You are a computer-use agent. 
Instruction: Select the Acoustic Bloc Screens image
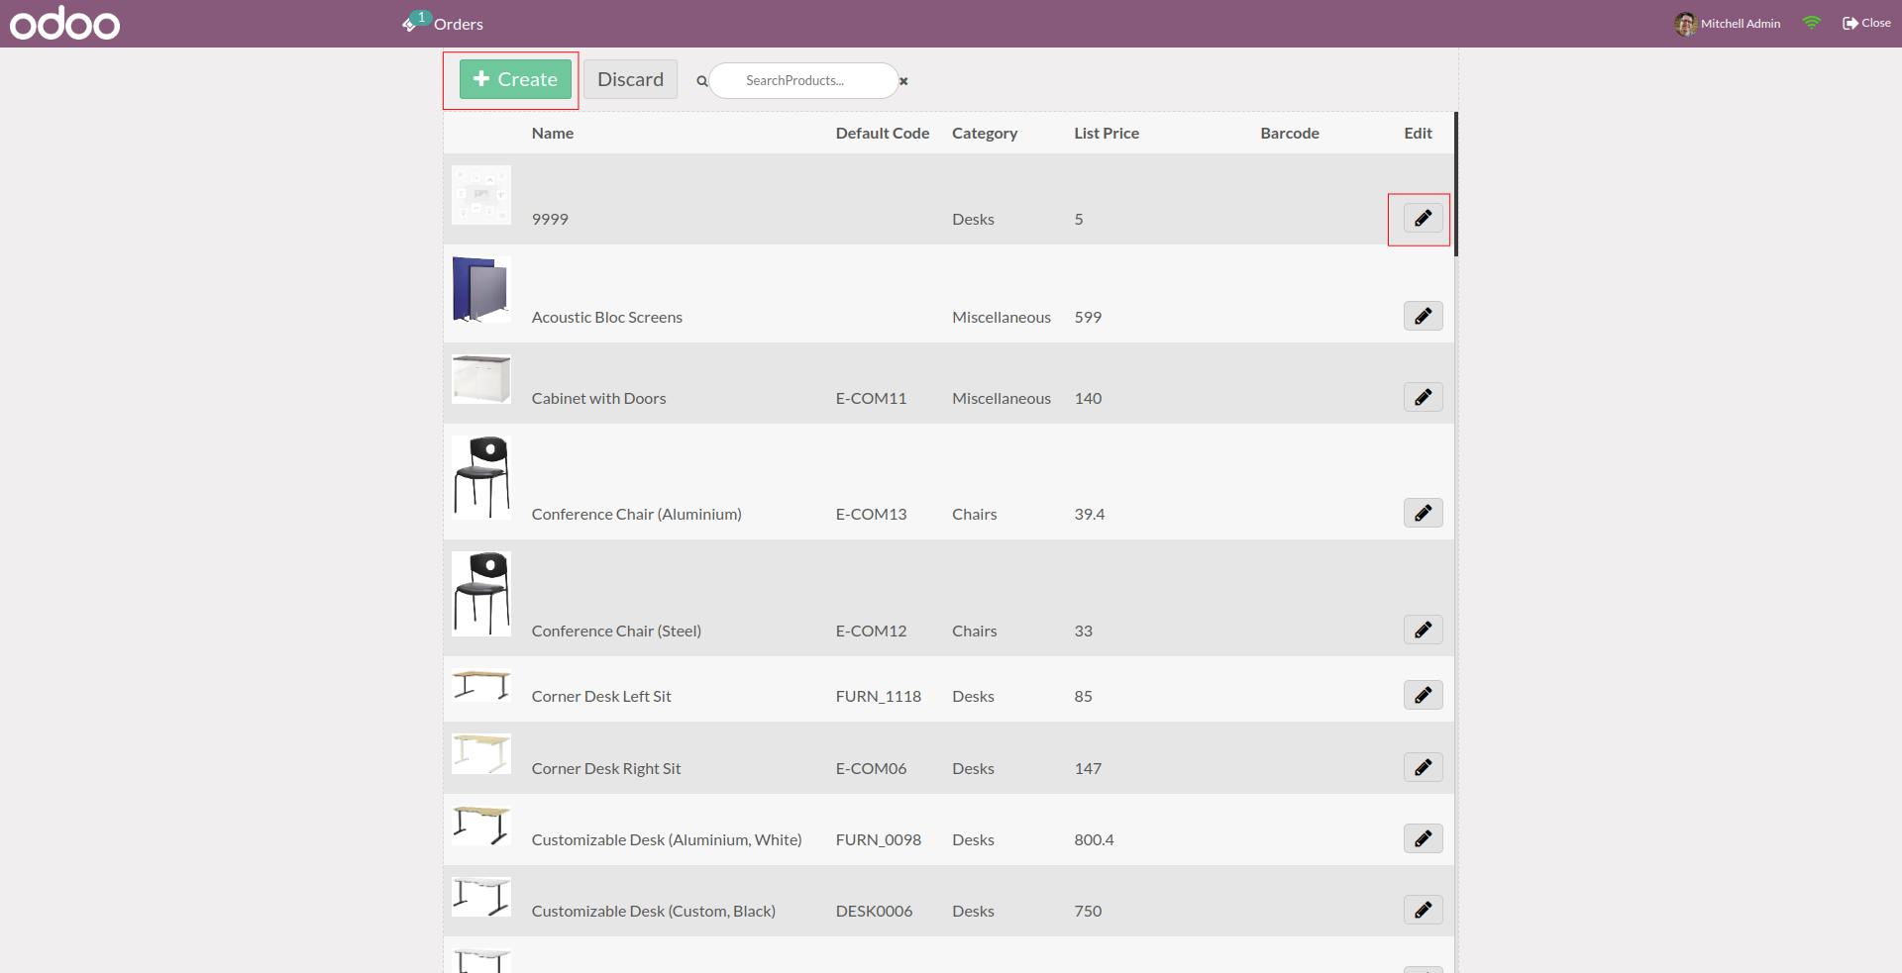(481, 289)
